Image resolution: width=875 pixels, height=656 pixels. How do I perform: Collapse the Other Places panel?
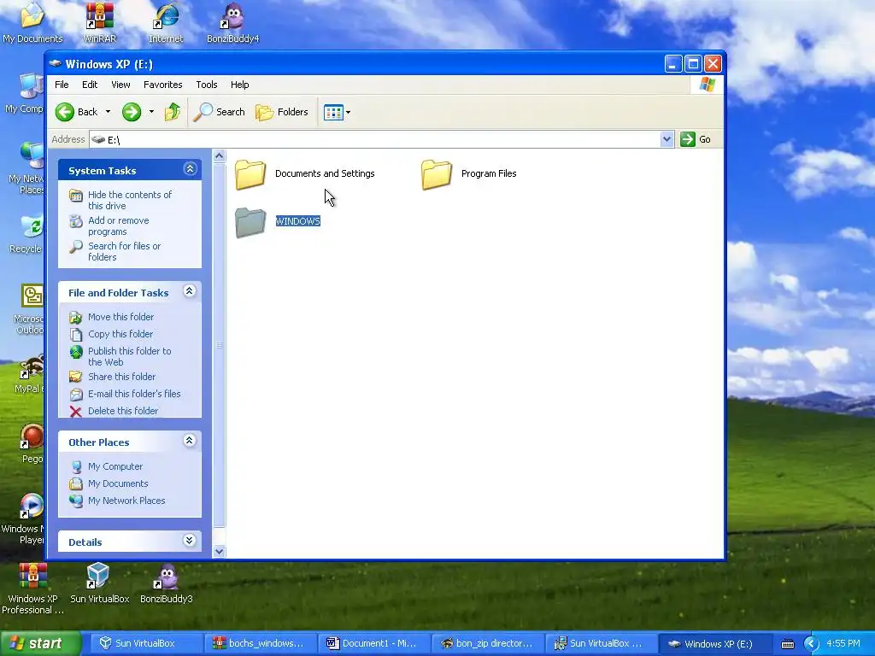(190, 441)
